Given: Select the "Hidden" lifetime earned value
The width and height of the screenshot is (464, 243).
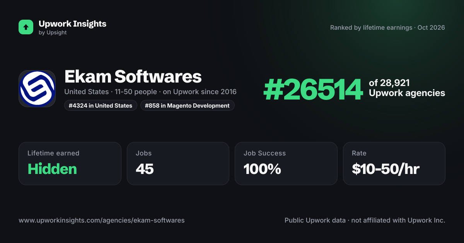Looking at the screenshot, I should [52, 169].
